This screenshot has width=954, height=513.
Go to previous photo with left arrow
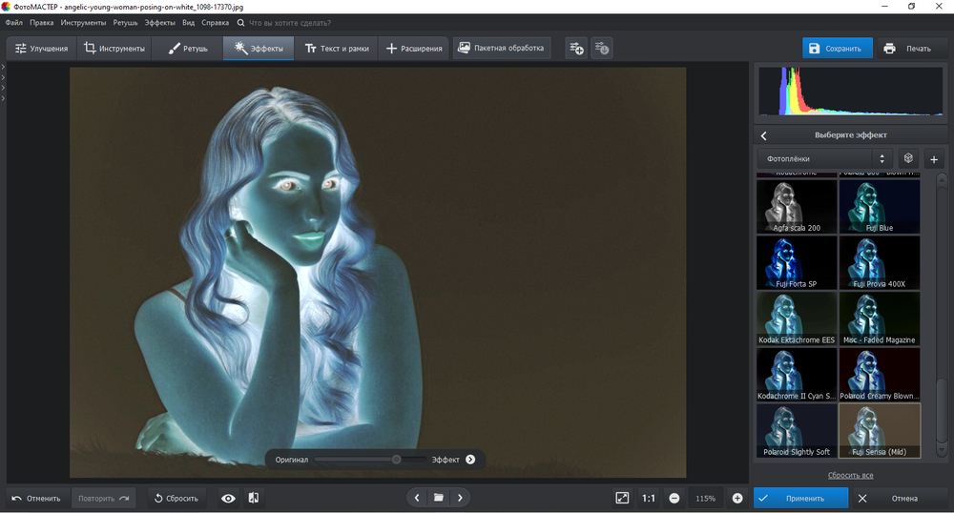tap(417, 498)
